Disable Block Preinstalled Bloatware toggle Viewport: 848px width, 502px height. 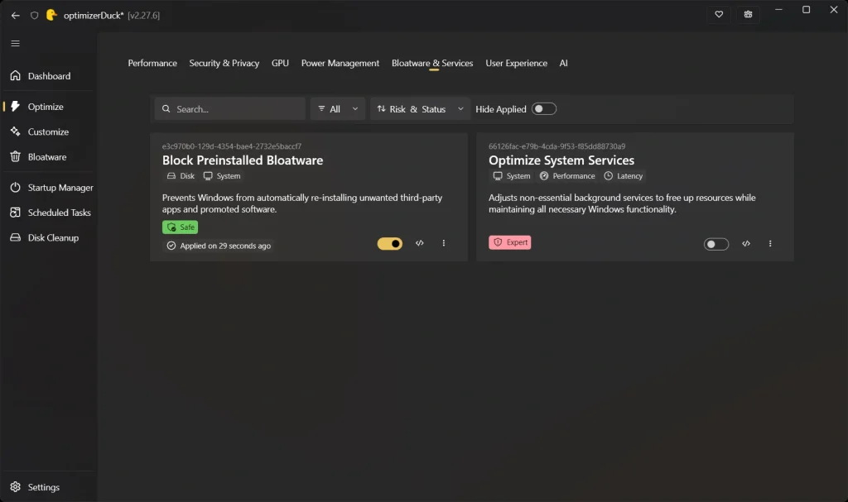tap(390, 244)
